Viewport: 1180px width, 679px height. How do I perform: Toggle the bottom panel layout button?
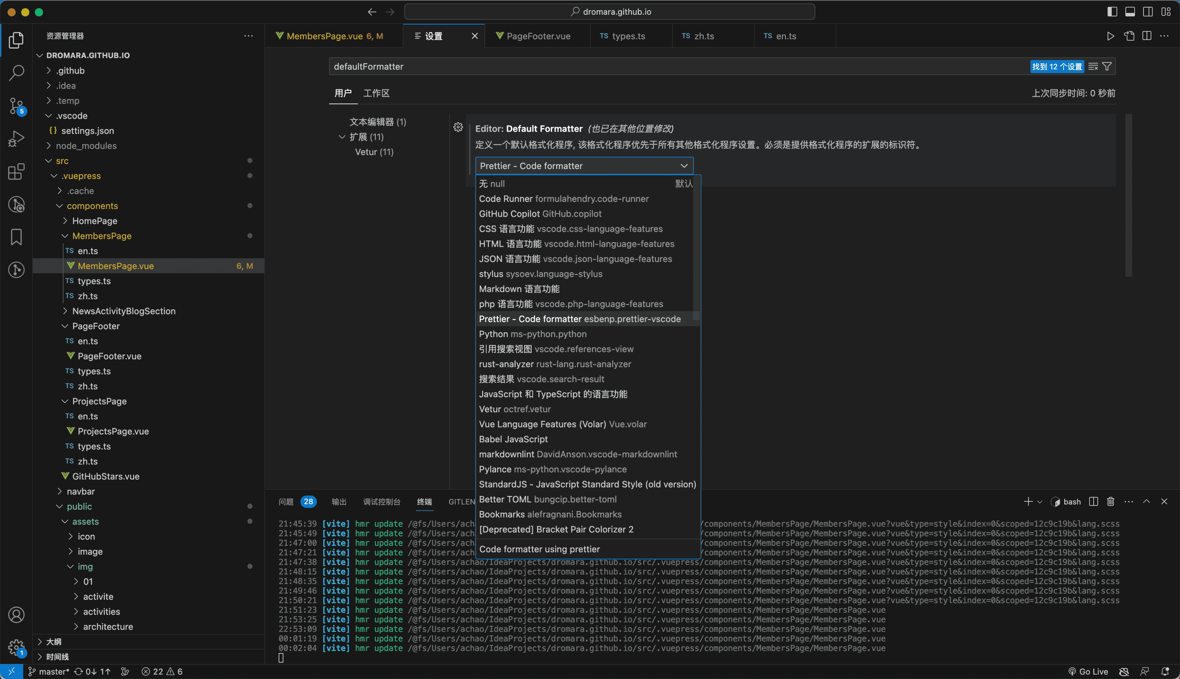pos(1130,12)
